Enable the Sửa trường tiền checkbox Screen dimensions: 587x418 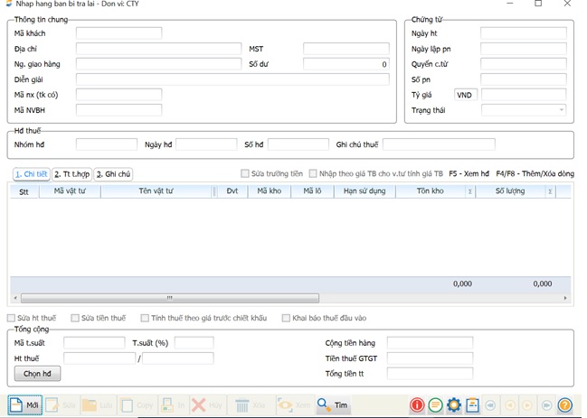(x=245, y=173)
